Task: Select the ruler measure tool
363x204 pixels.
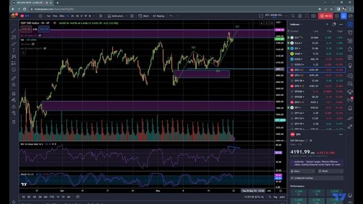Action: tap(14, 78)
